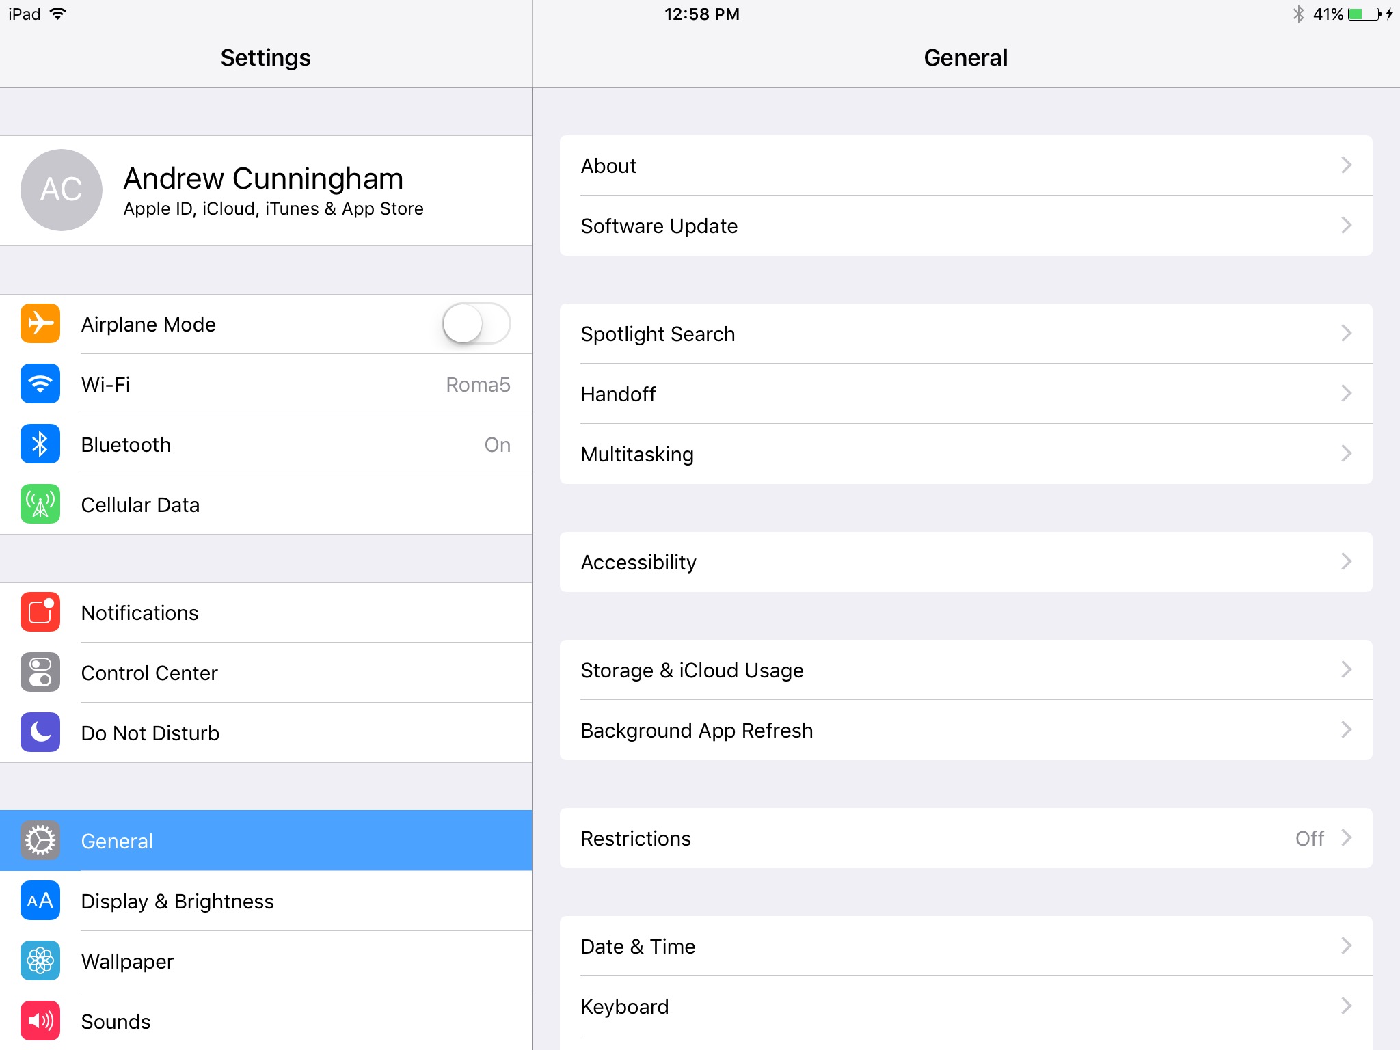Select the Sounds speaker icon
The image size is (1400, 1050).
pos(40,1021)
